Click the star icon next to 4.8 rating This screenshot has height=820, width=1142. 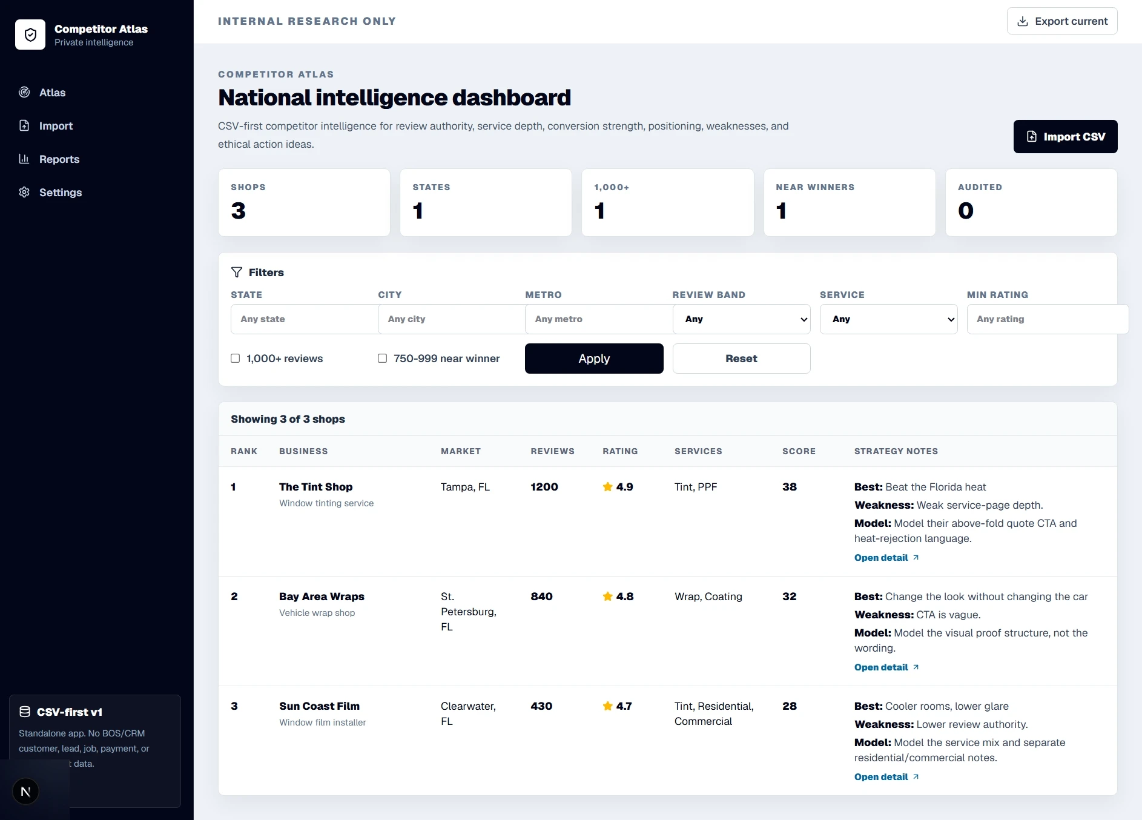coord(608,596)
